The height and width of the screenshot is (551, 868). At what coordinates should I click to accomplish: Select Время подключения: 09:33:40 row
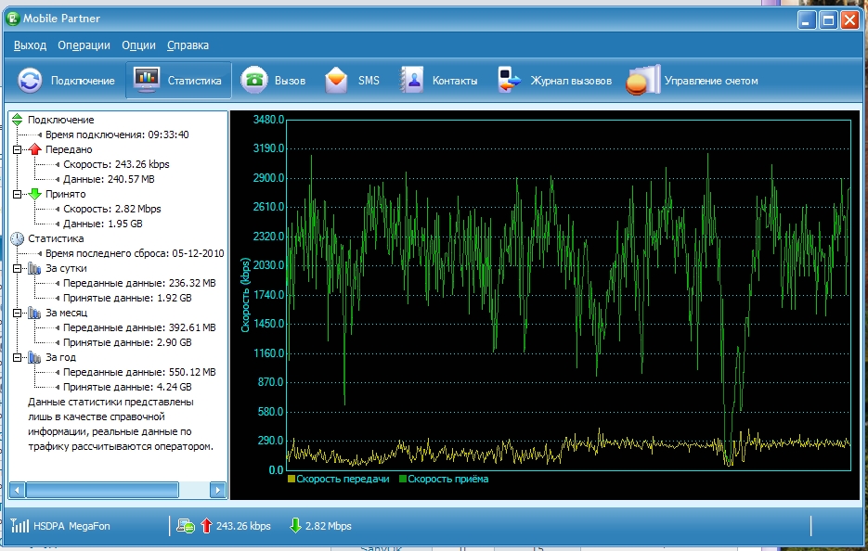[117, 135]
